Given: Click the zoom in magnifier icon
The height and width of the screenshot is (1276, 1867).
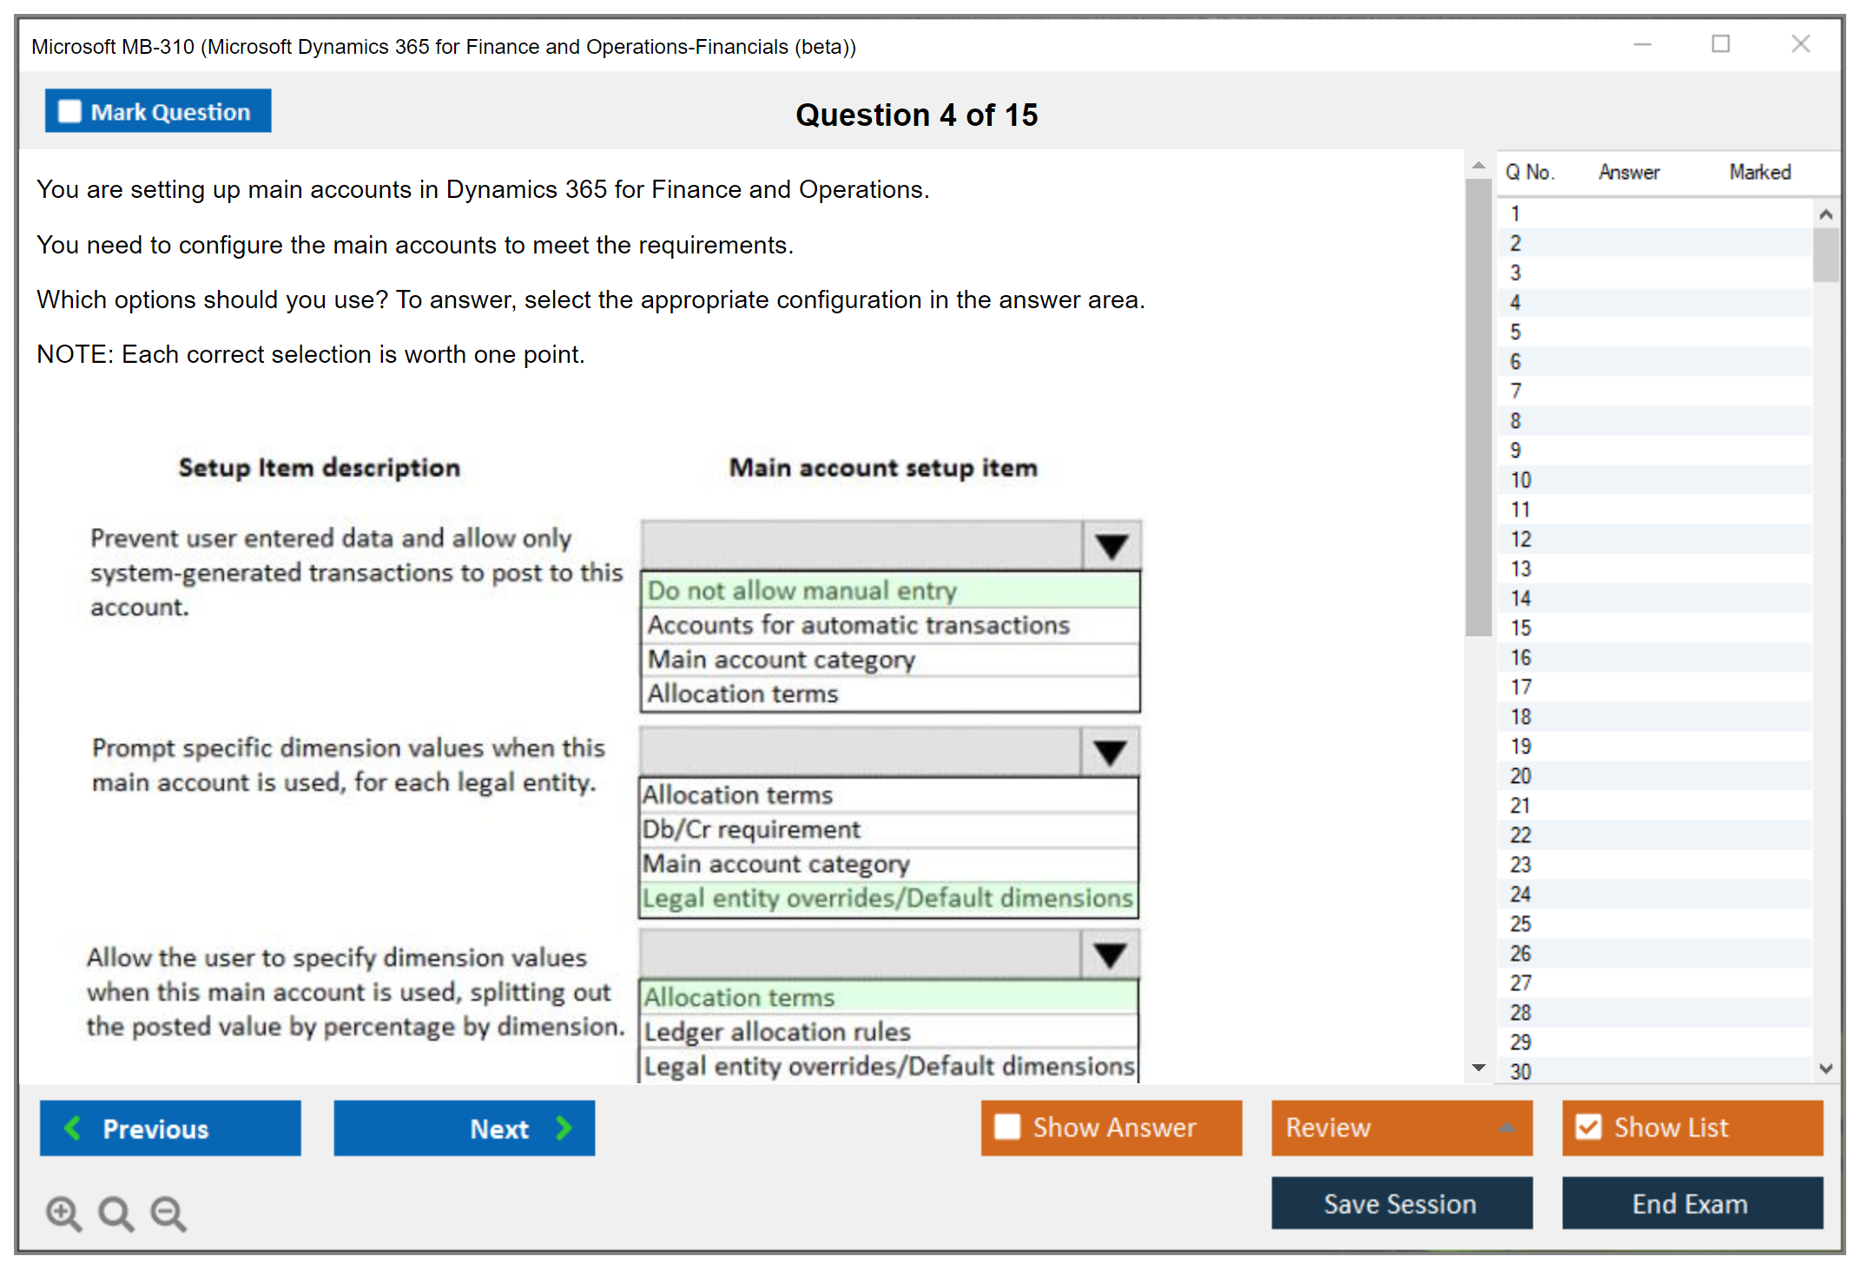Looking at the screenshot, I should click(x=63, y=1213).
